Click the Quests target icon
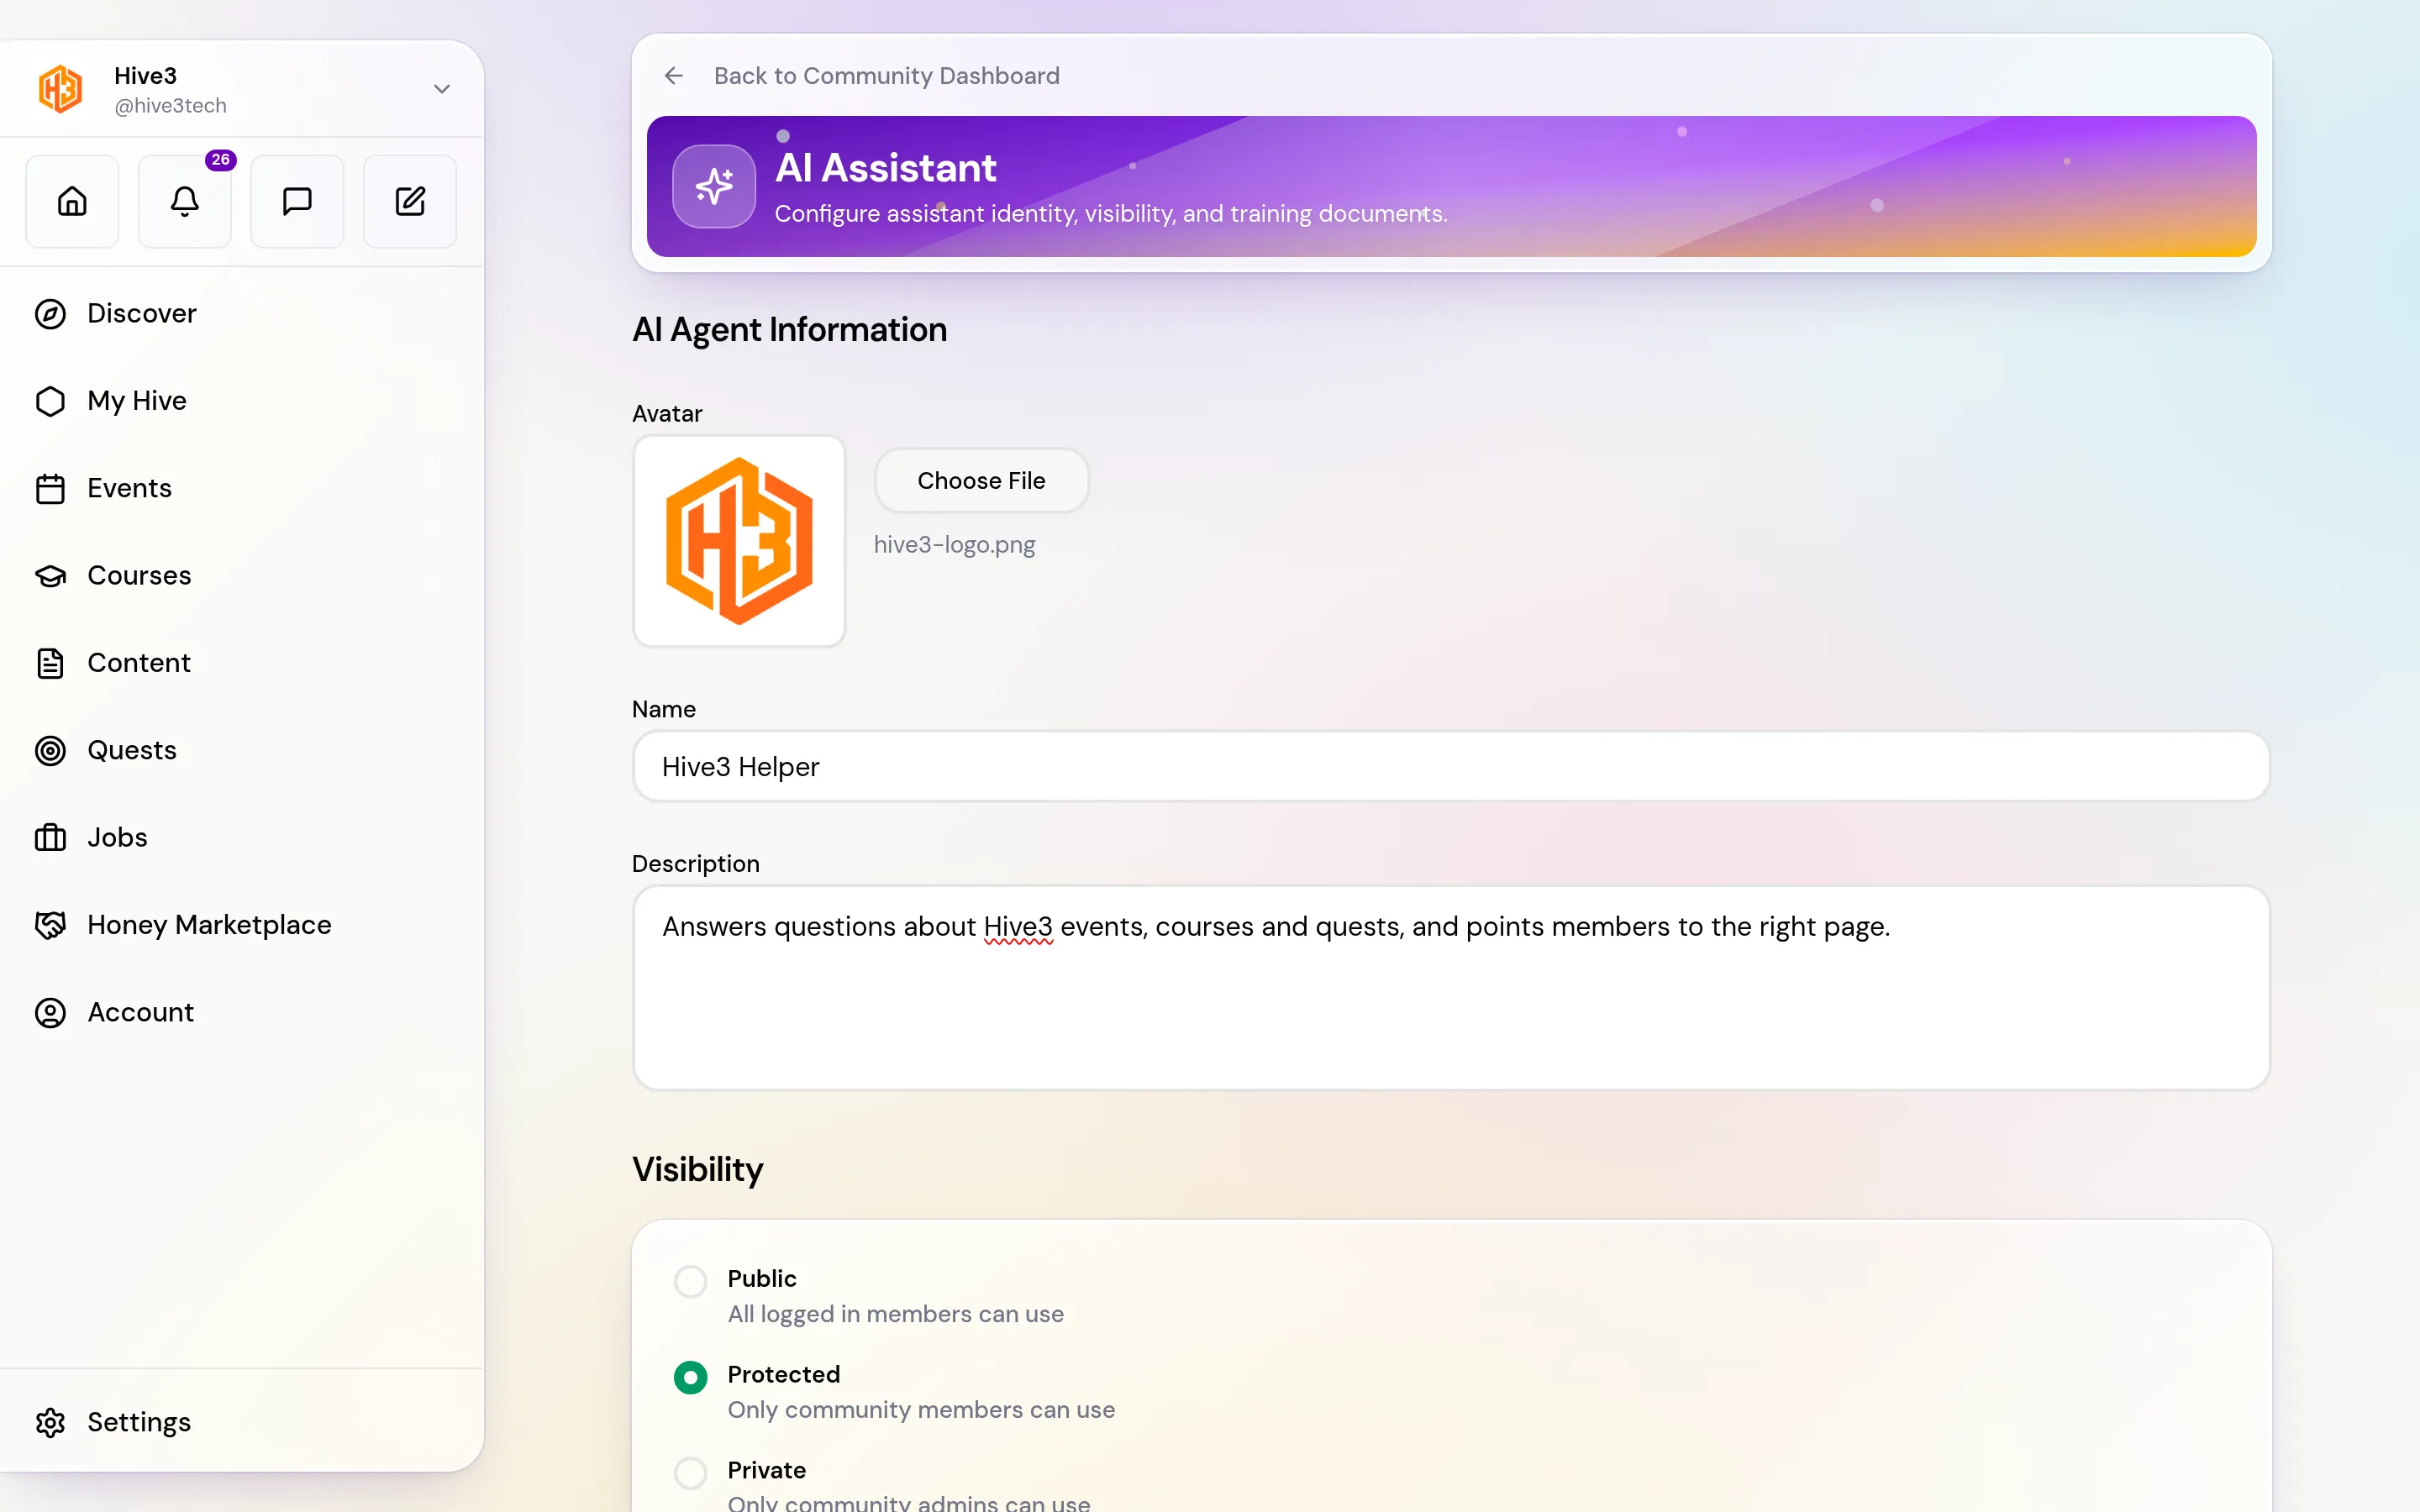2420x1512 pixels. point(50,751)
